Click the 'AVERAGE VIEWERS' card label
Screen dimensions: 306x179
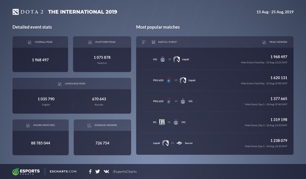tap(106, 125)
